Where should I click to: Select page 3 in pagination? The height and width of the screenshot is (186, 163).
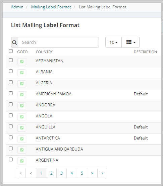point(61,173)
